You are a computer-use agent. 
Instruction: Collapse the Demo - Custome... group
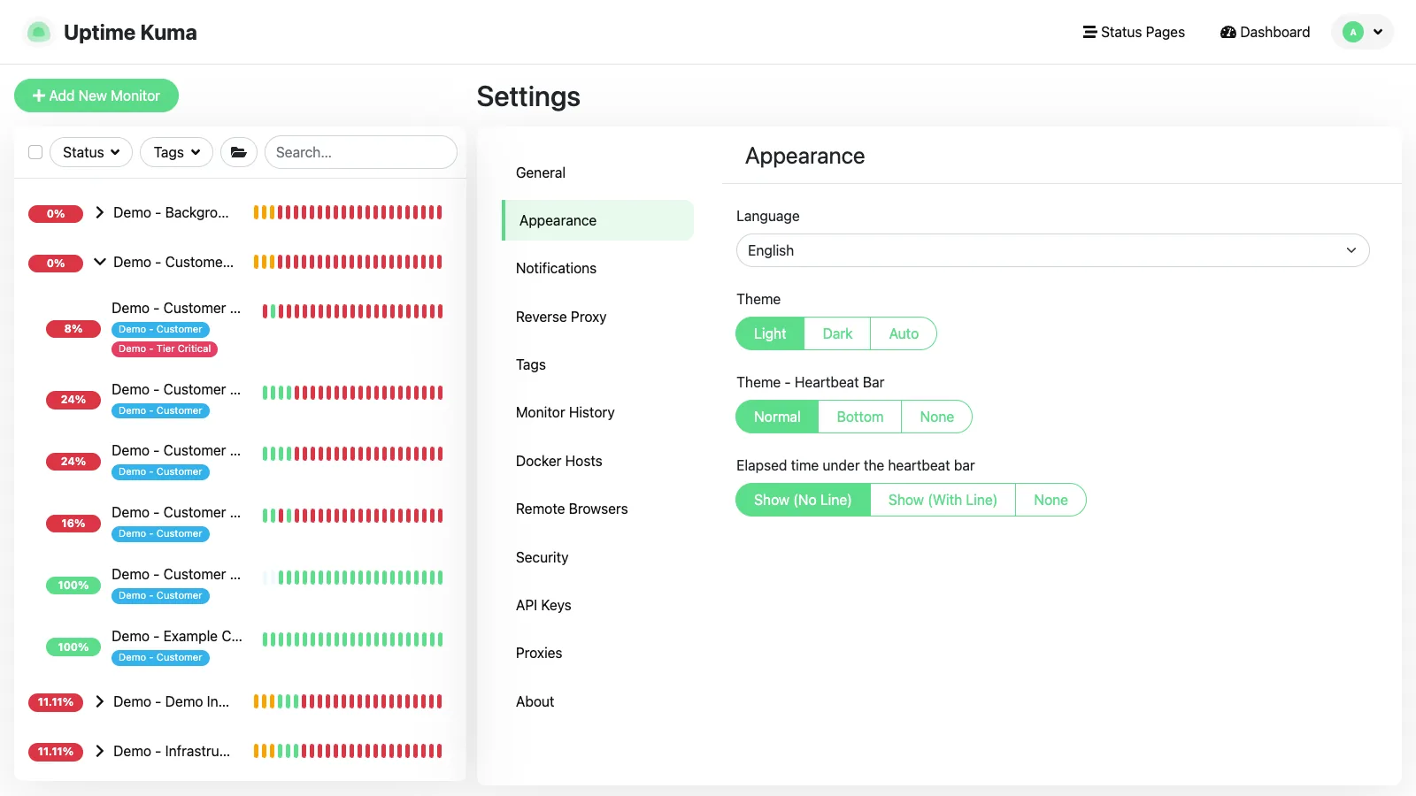[x=100, y=262]
